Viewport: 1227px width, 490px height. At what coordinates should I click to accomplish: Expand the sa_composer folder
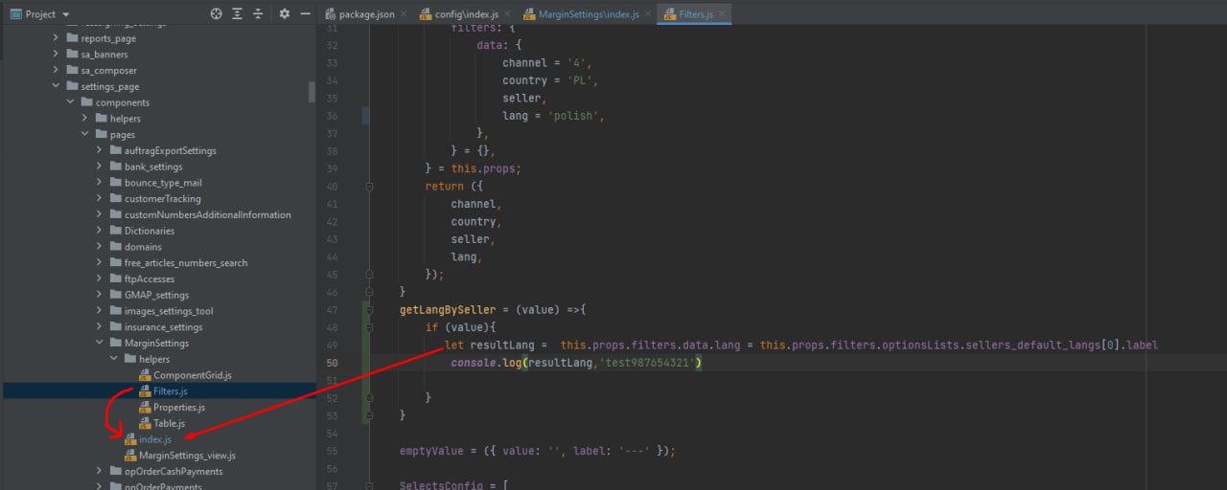[56, 71]
